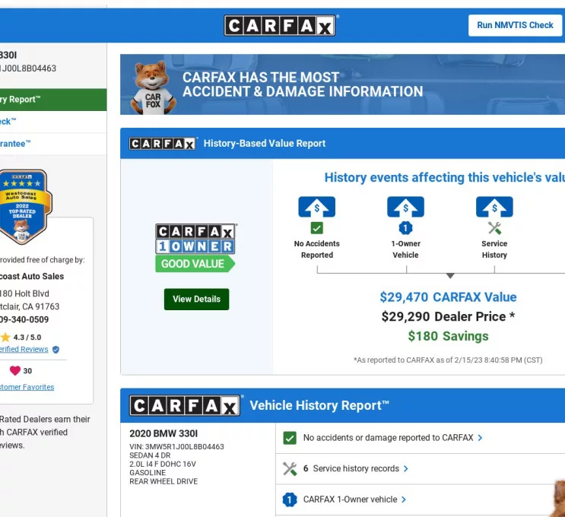Open the Customer Favorites link
Image resolution: width=565 pixels, height=517 pixels.
tap(27, 387)
